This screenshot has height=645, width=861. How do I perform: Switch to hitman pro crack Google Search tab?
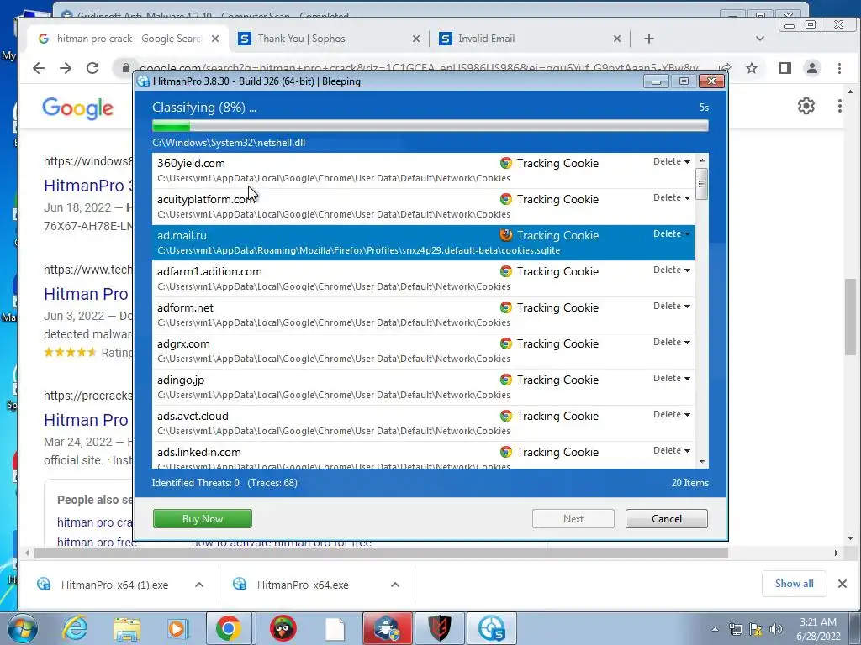click(129, 39)
